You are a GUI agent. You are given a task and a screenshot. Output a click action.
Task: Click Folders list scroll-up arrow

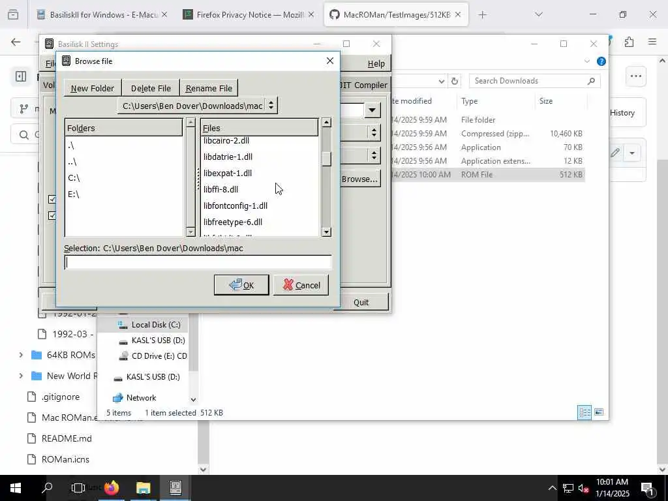coord(190,123)
